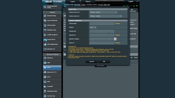Open AiCloud 2.0 cloud icon
Viewport: 175px width, 98px height.
pyautogui.click(x=45, y=49)
